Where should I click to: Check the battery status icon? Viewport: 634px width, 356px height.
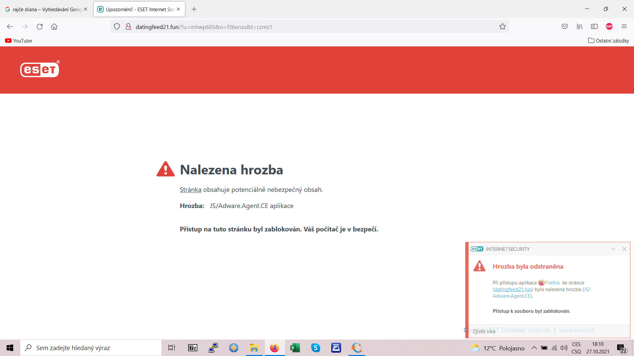[544, 348]
